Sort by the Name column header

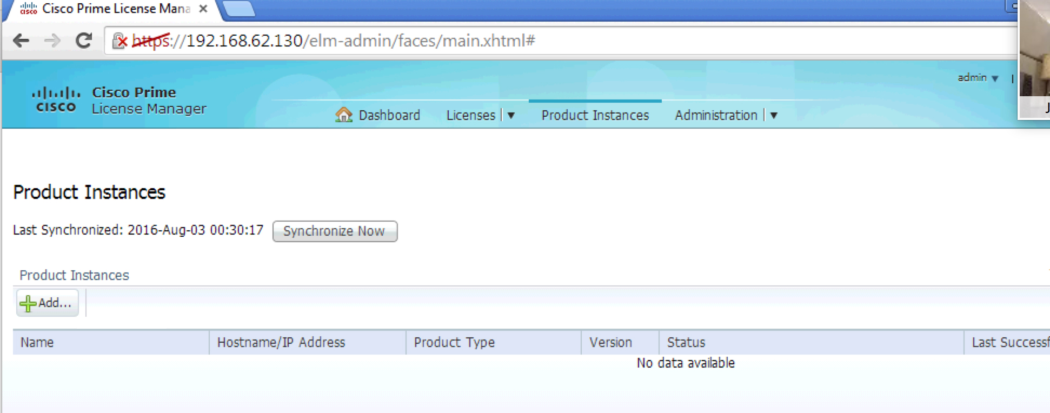[111, 342]
